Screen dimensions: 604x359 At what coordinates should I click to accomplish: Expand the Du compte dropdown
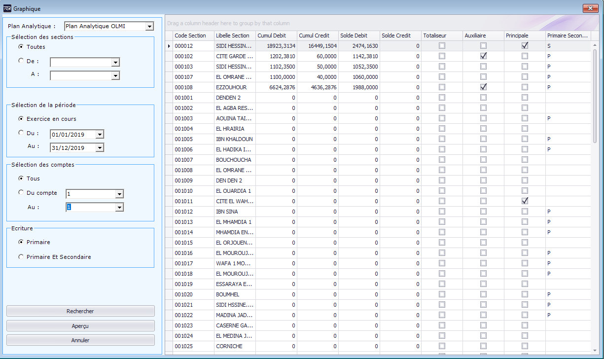point(119,194)
